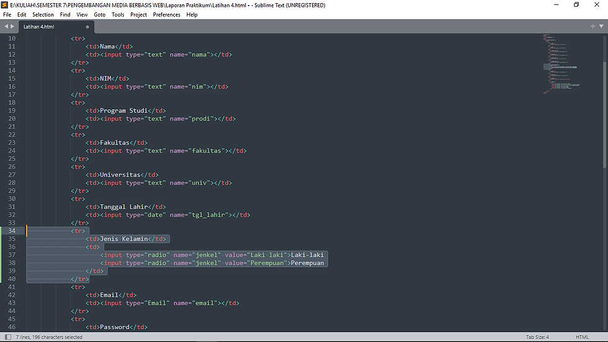Open the Goto menu
This screenshot has width=608, height=342.
point(100,15)
